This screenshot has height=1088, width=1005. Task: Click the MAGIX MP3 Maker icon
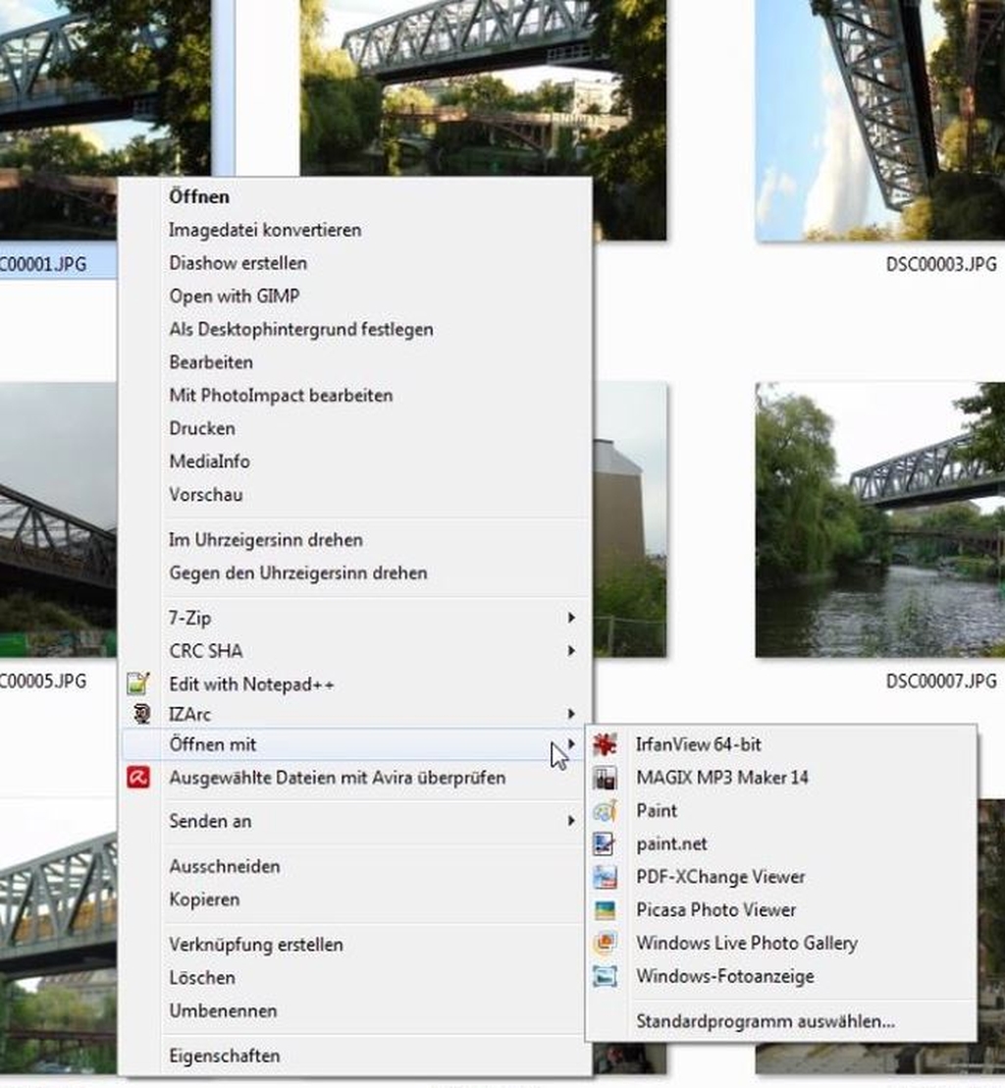point(605,778)
